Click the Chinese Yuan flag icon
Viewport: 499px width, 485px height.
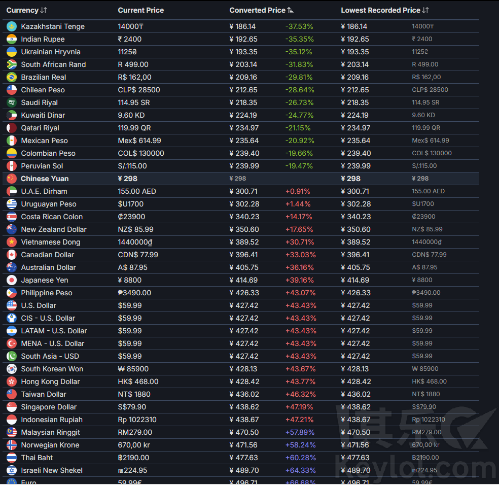pyautogui.click(x=12, y=179)
